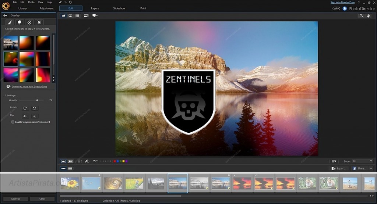Open the notification bell icon
Viewport: 377px width, 204px height.
pos(345,8)
